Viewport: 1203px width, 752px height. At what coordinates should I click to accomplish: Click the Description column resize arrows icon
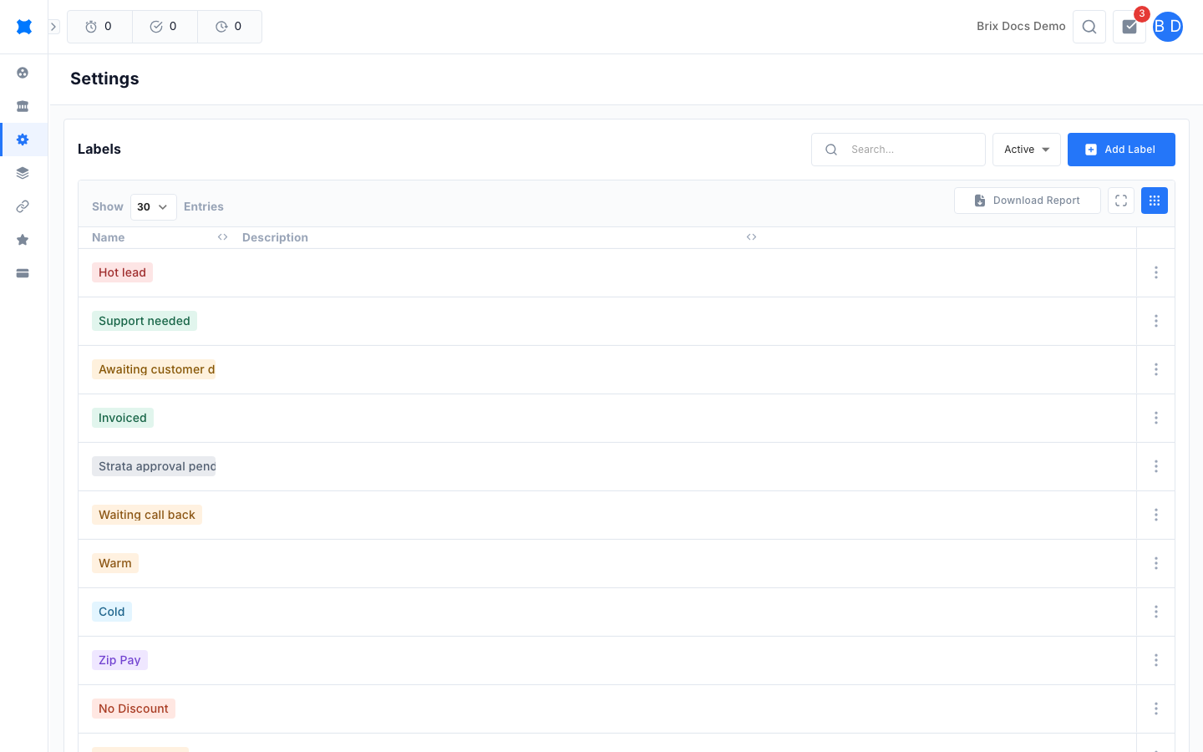752,237
